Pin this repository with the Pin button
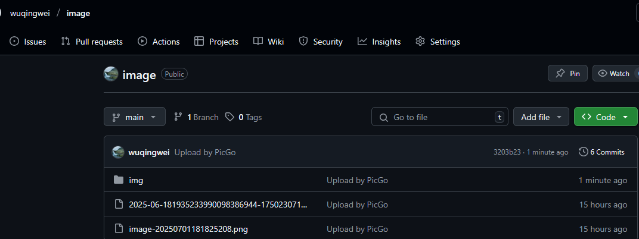 (x=567, y=73)
